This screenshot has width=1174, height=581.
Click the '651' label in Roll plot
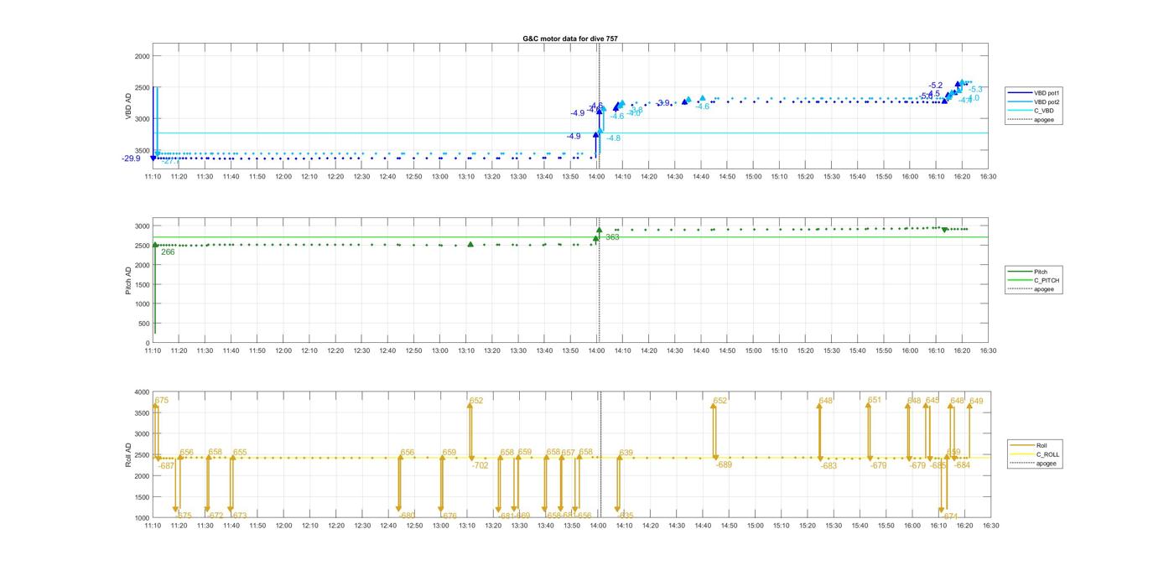pos(875,400)
